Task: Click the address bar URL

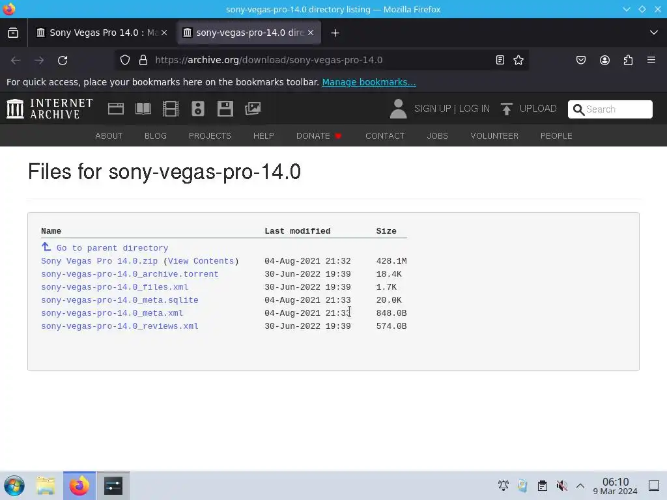Action: point(269,60)
